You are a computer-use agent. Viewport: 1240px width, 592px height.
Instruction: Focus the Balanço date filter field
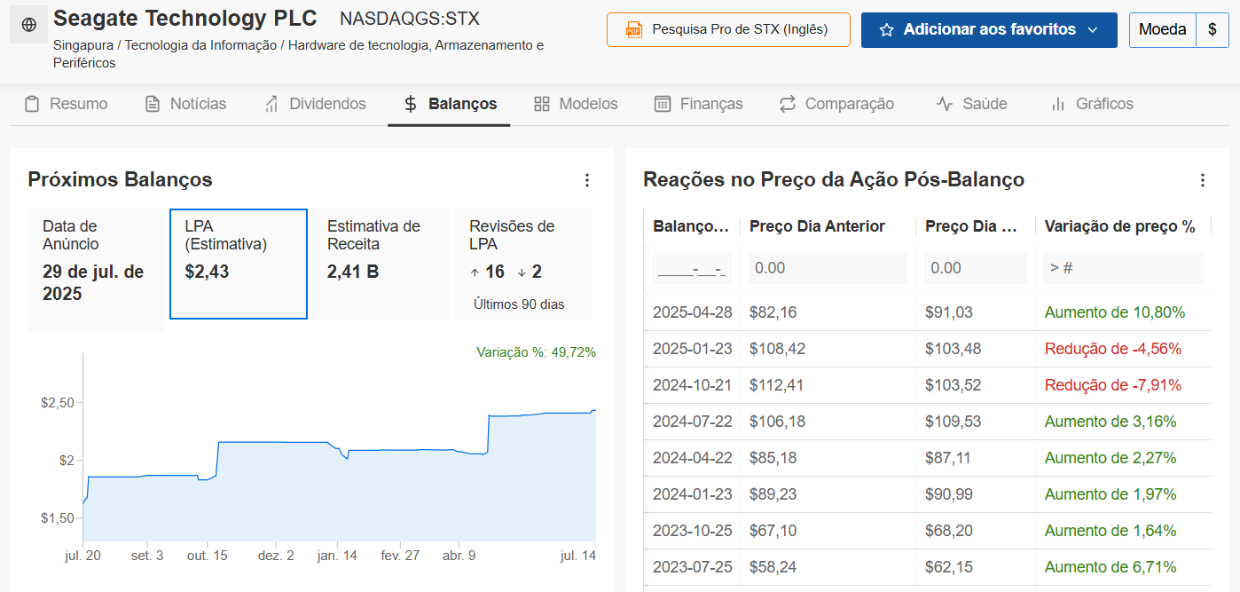tap(692, 268)
